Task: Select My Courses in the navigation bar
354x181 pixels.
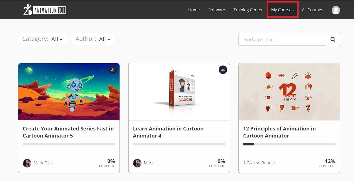Action: point(282,10)
